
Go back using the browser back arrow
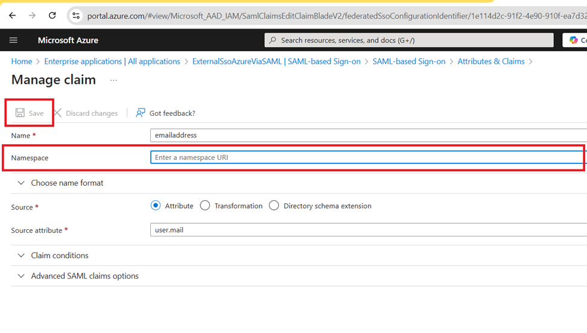coord(12,15)
